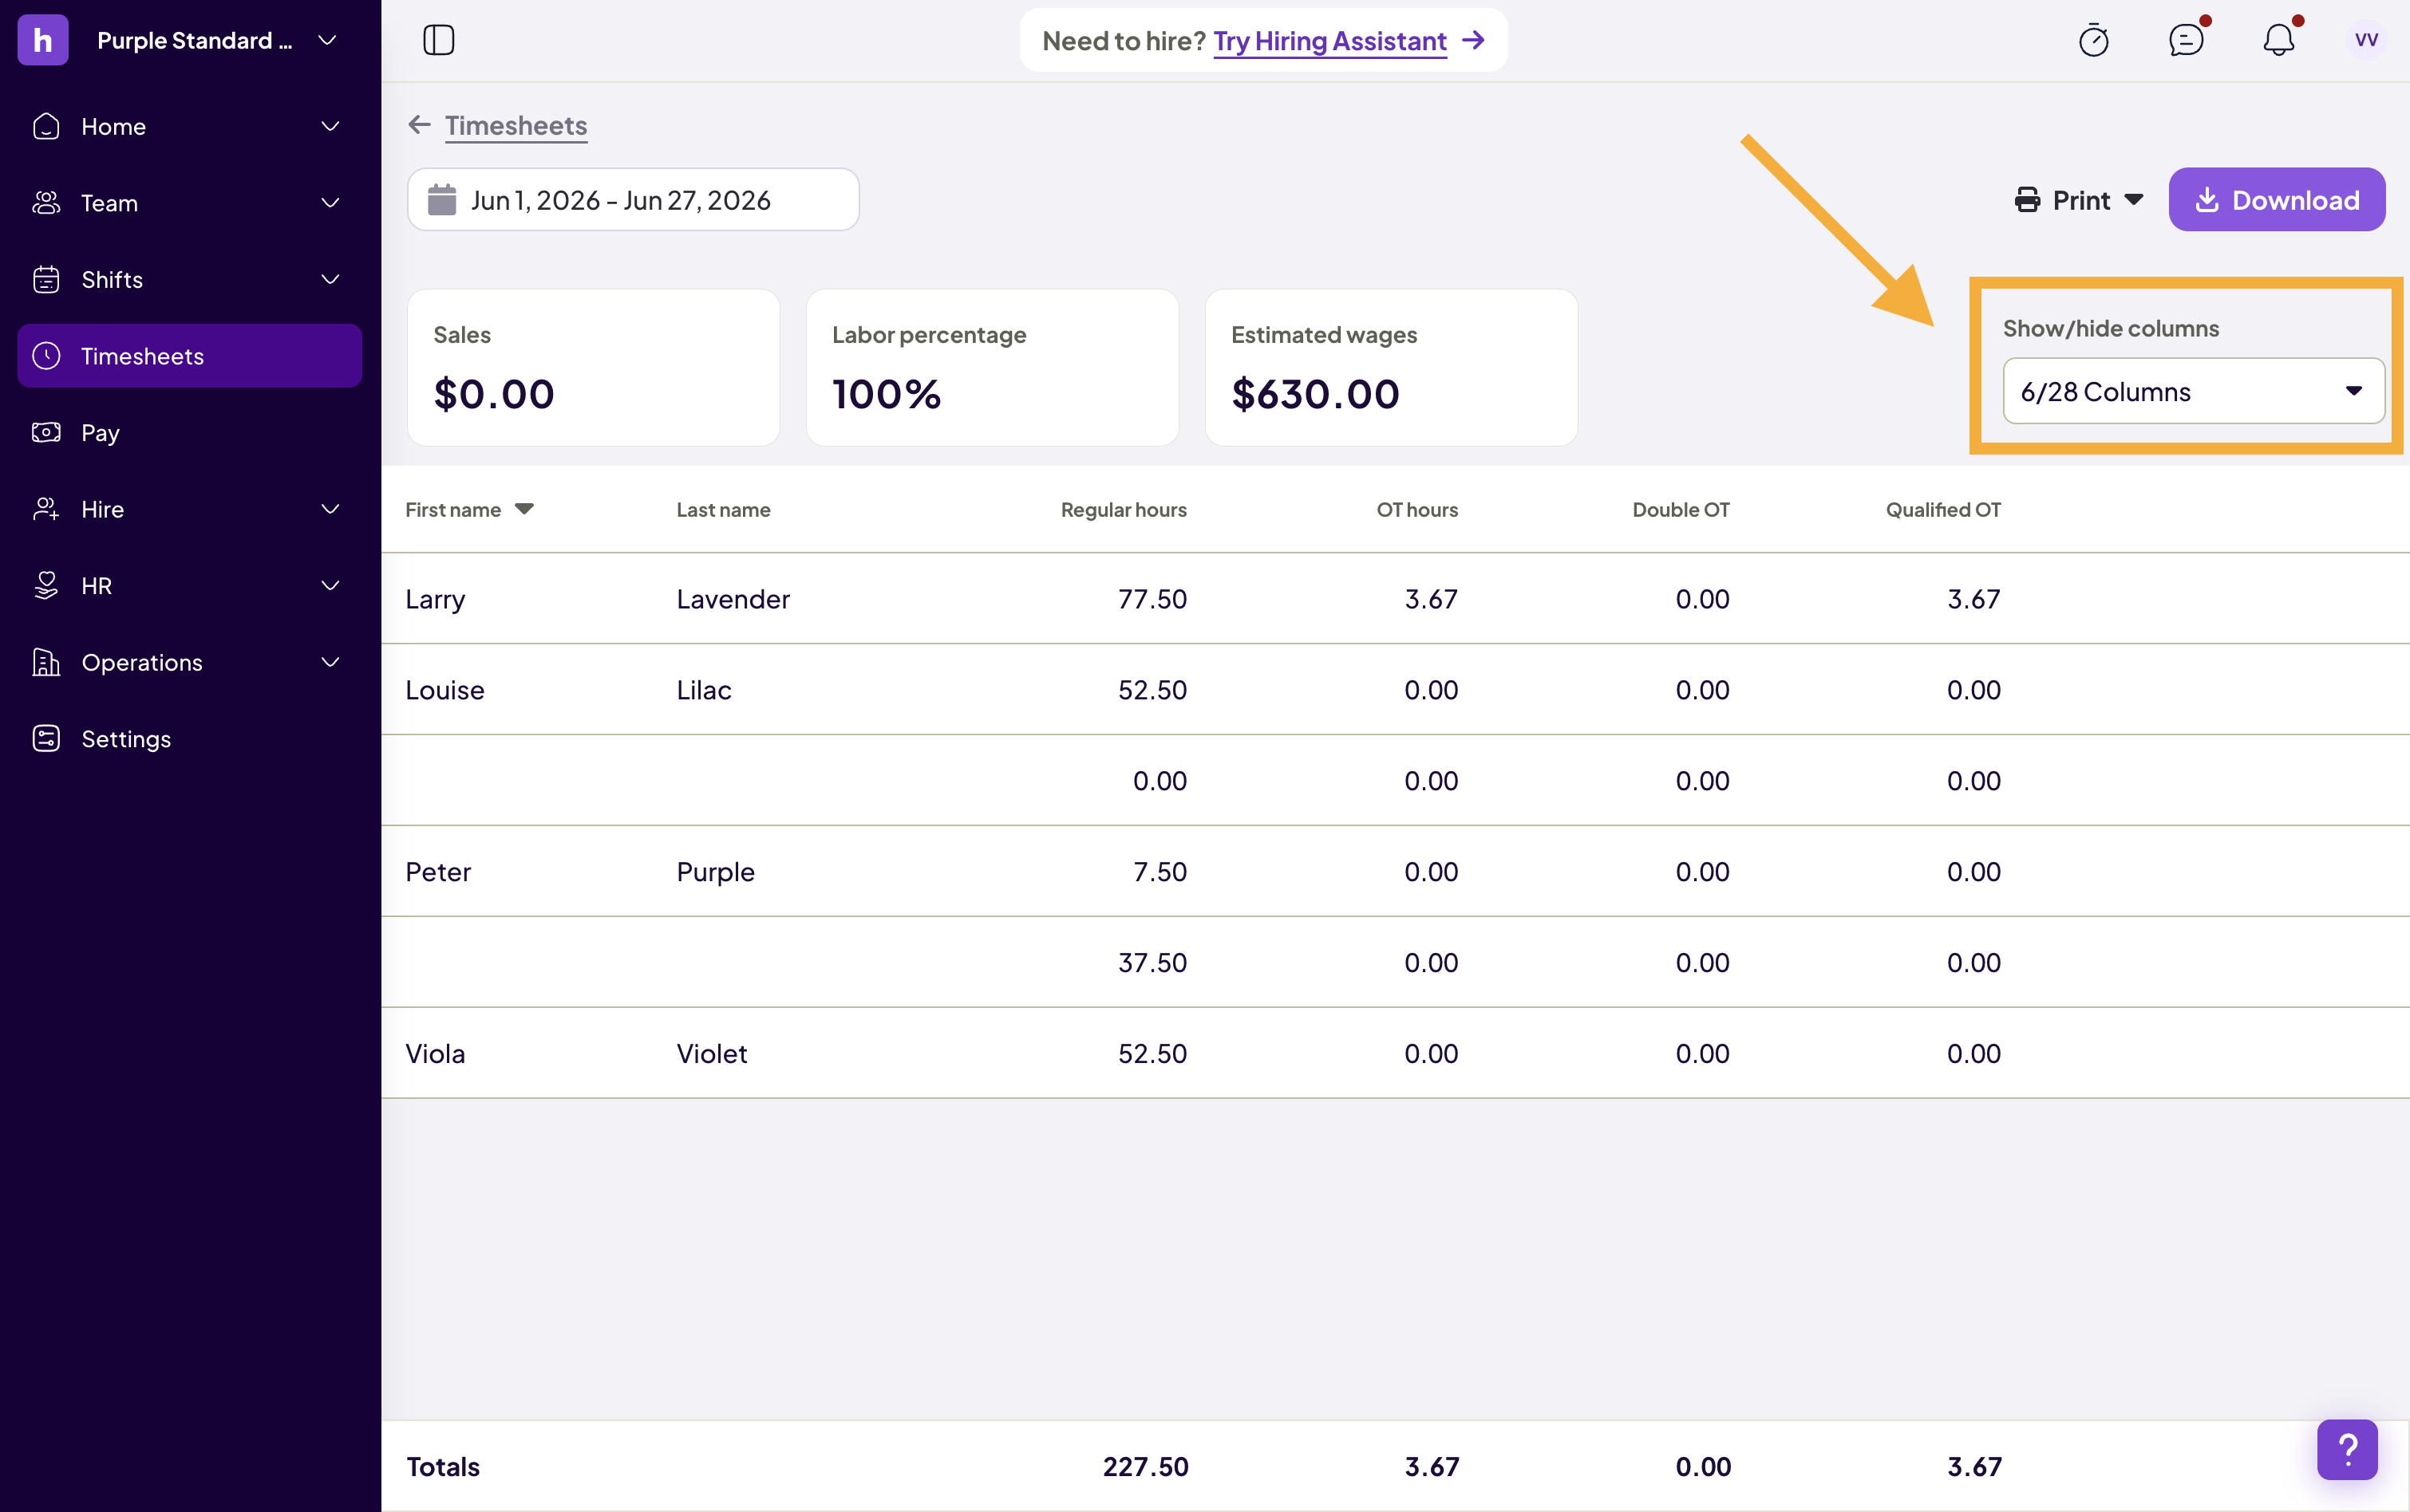Viewport: 2410px width, 1512px height.
Task: Click the Last name column header
Action: click(x=722, y=510)
